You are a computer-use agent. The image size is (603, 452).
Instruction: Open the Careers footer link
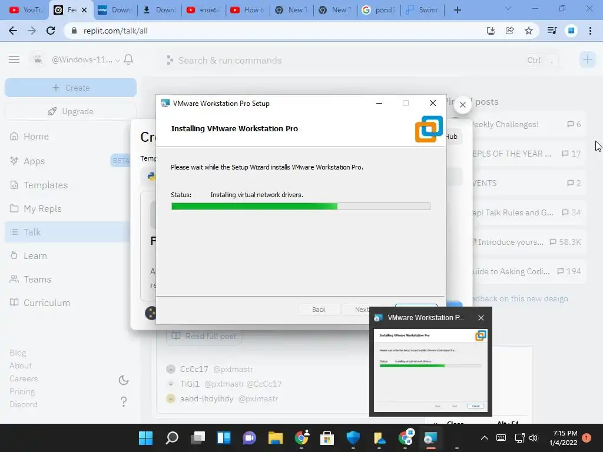point(24,378)
